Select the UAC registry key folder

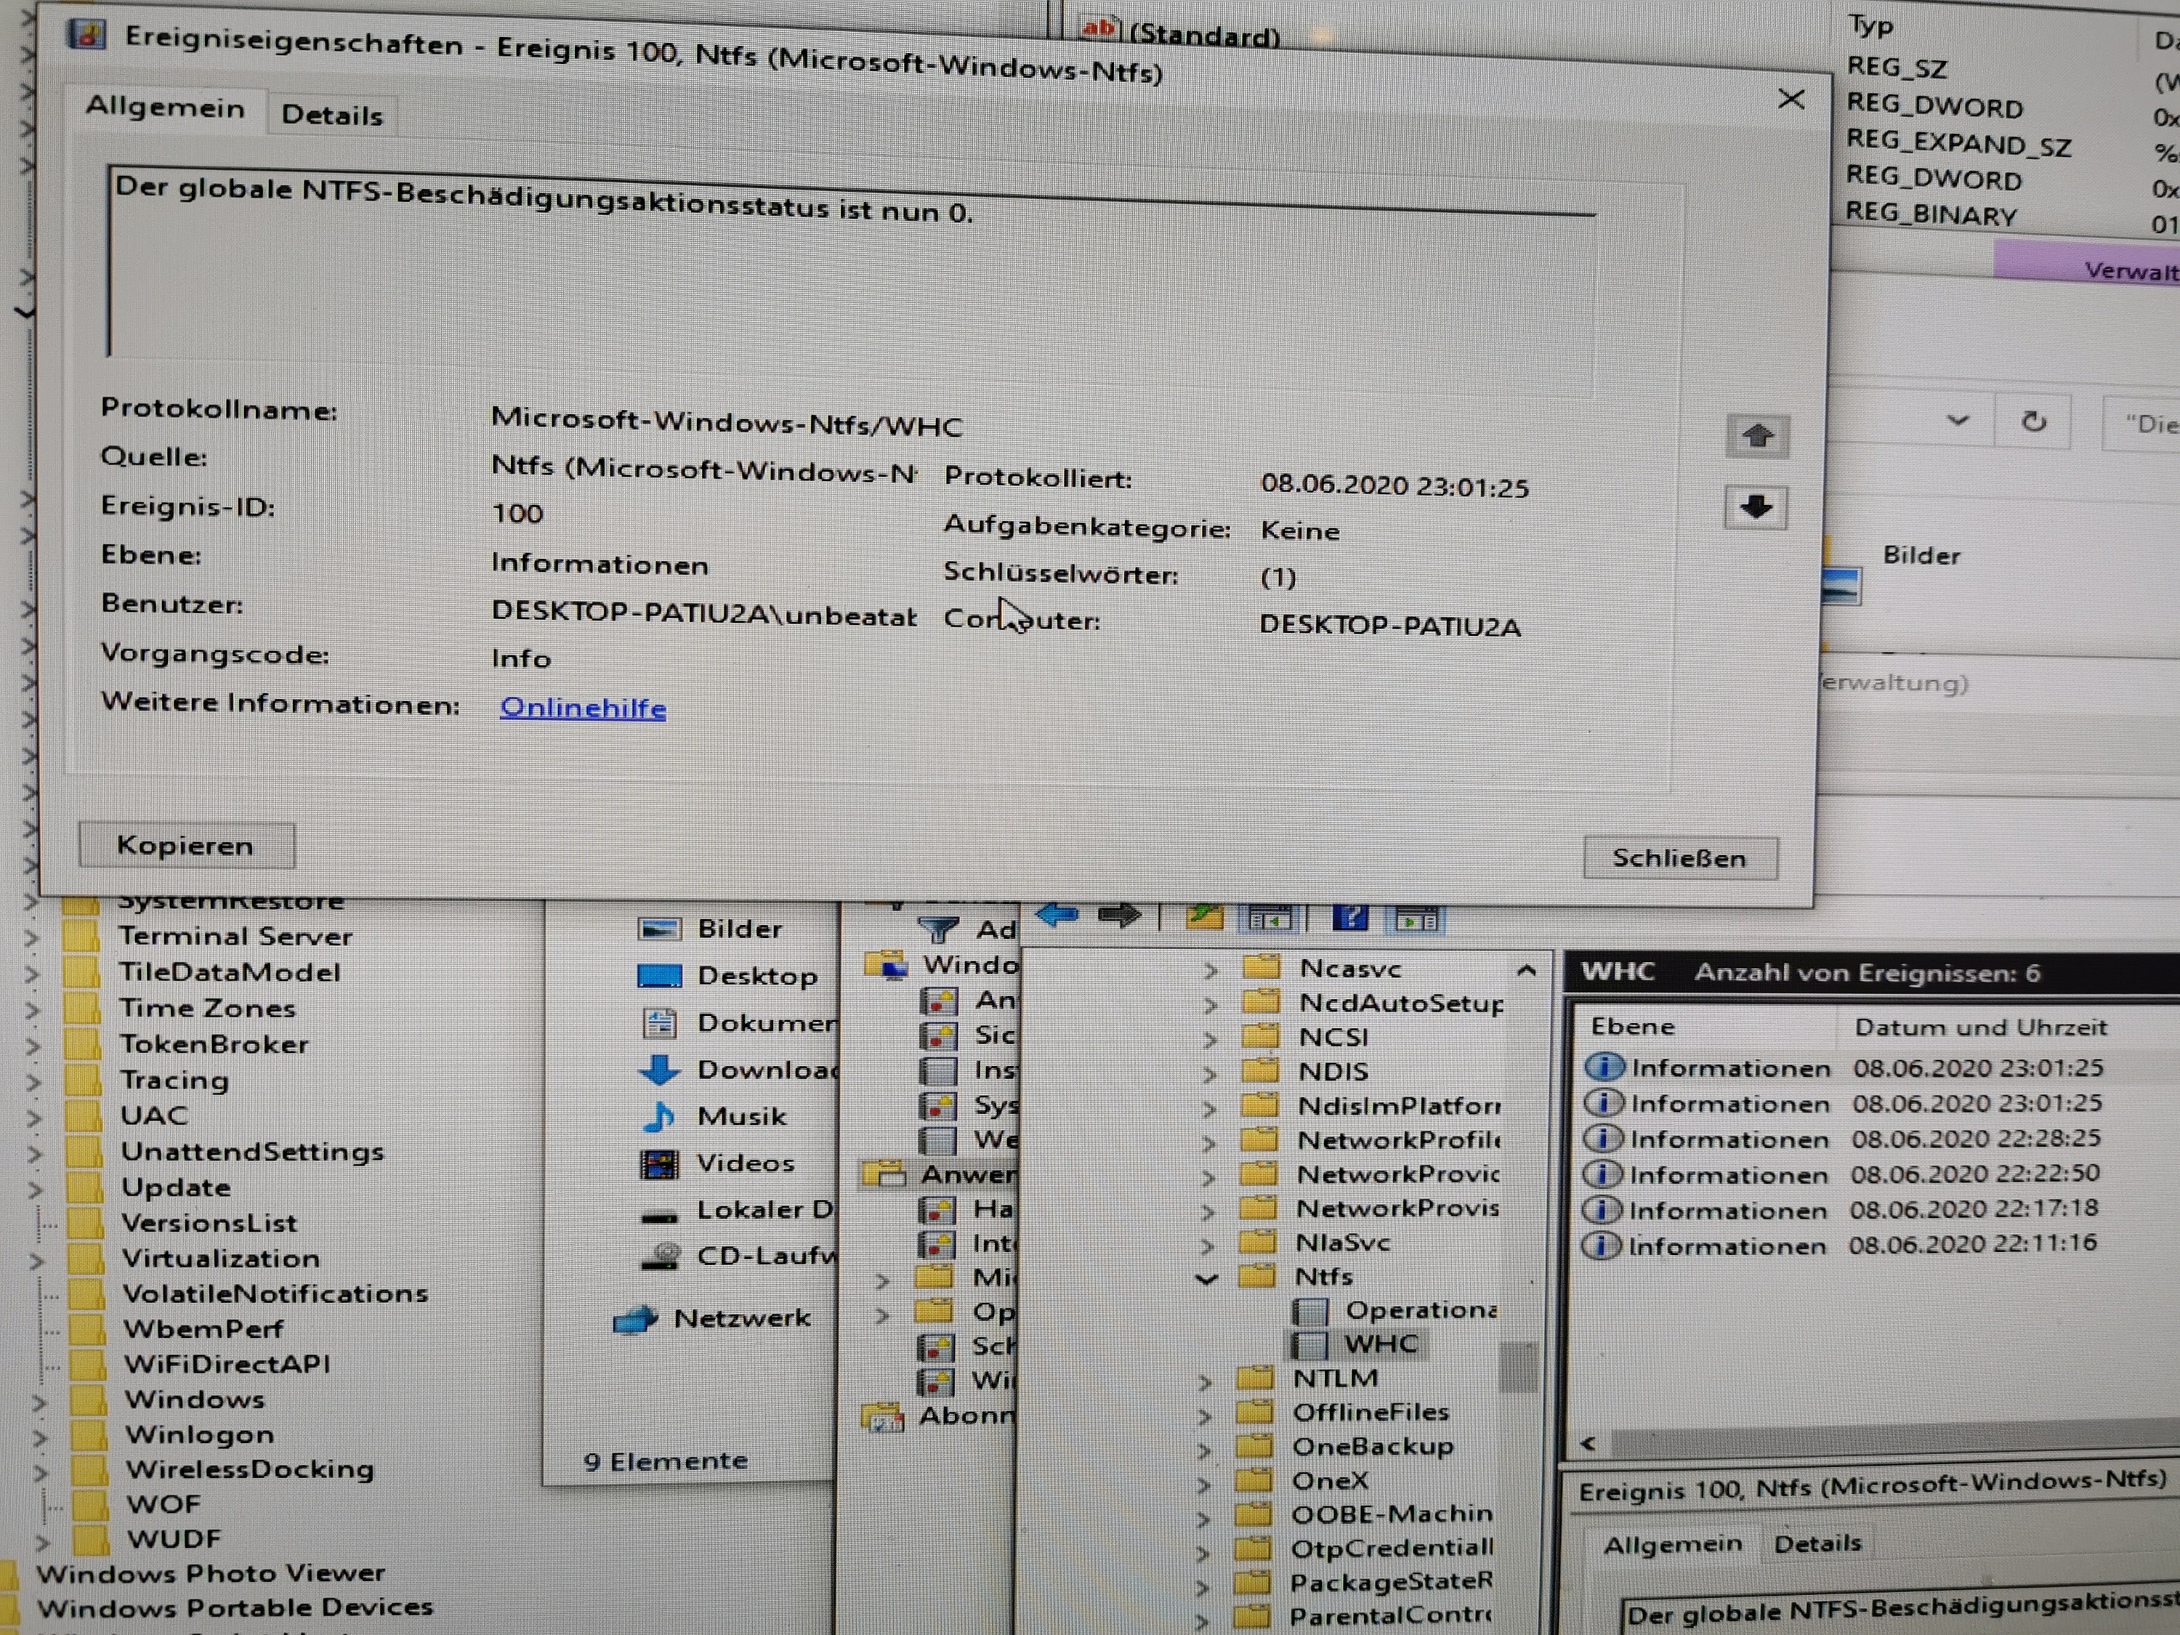pos(84,1115)
